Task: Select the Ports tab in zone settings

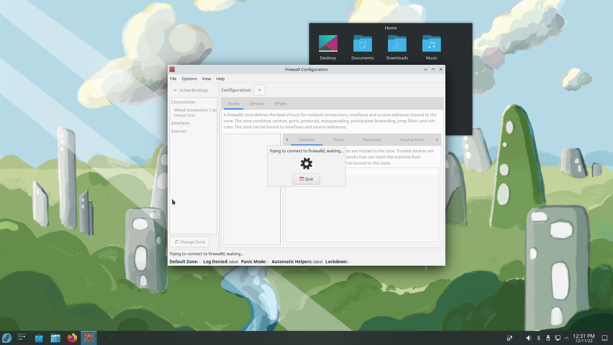Action: pos(338,140)
